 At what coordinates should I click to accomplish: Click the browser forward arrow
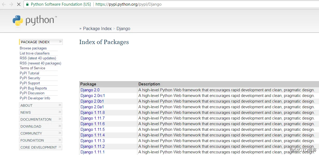pyautogui.click(x=11, y=4)
